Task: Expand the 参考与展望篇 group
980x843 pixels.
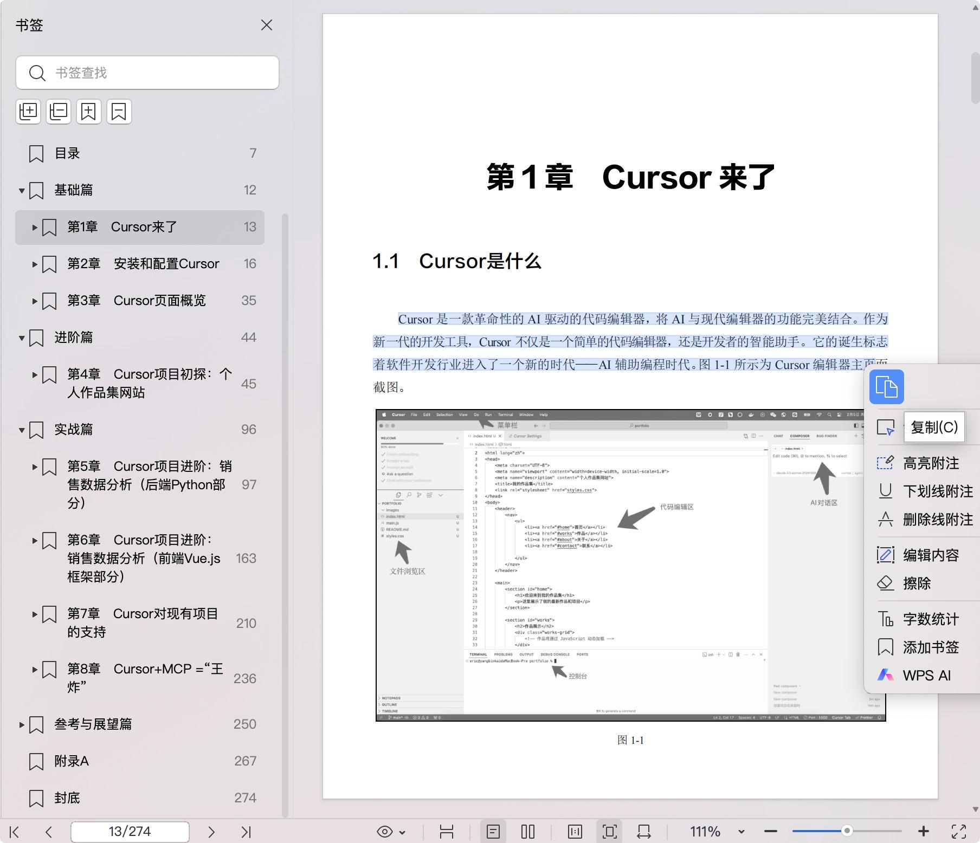Action: click(x=22, y=724)
